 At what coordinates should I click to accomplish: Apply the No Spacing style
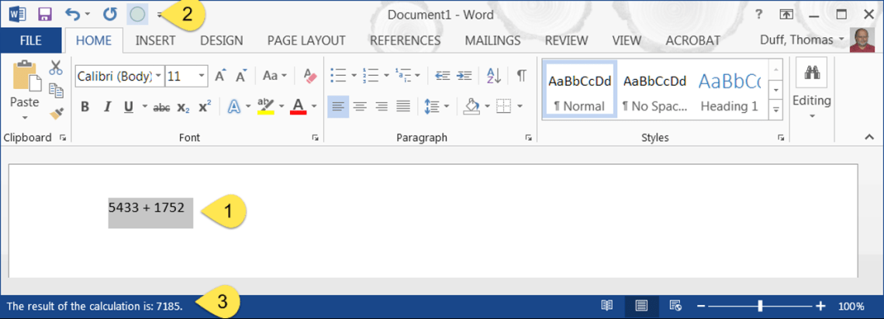pos(655,90)
